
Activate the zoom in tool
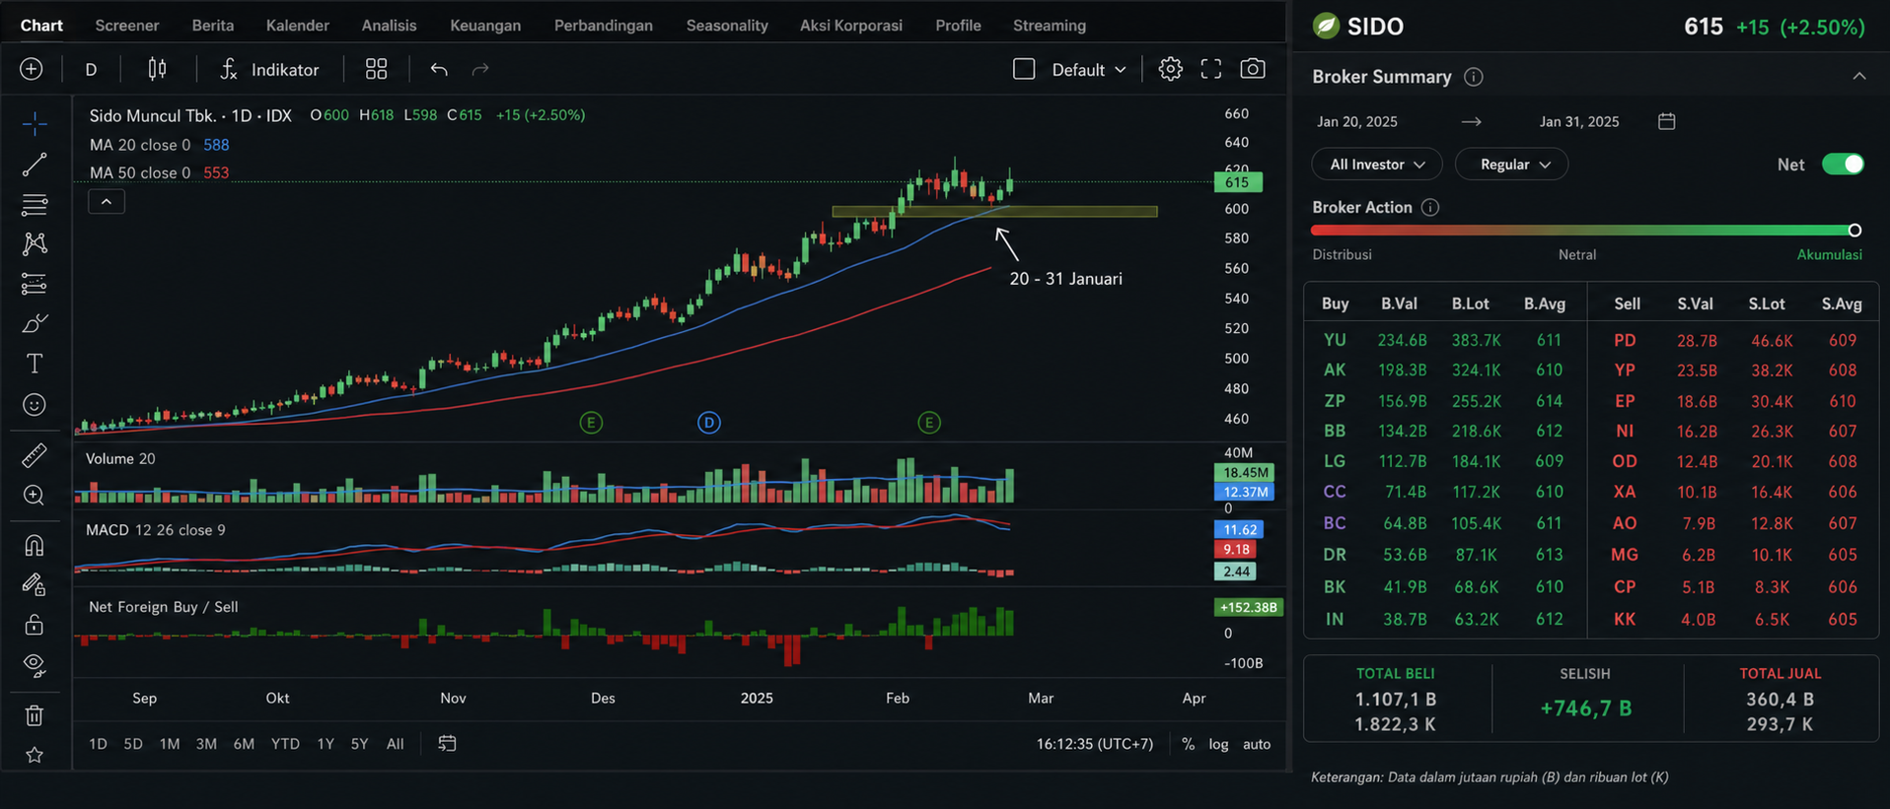point(35,495)
